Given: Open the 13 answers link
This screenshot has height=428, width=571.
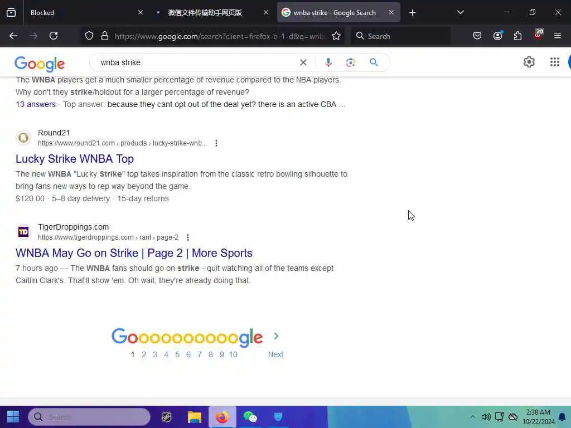Looking at the screenshot, I should pos(36,104).
